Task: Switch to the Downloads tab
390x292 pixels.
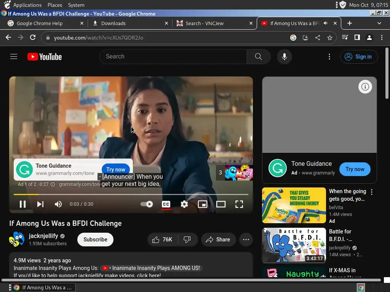Action: [x=113, y=23]
